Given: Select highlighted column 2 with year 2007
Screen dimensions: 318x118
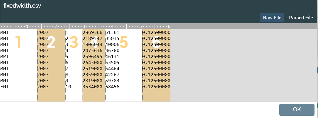Looking at the screenshot, I should [x=51, y=65].
